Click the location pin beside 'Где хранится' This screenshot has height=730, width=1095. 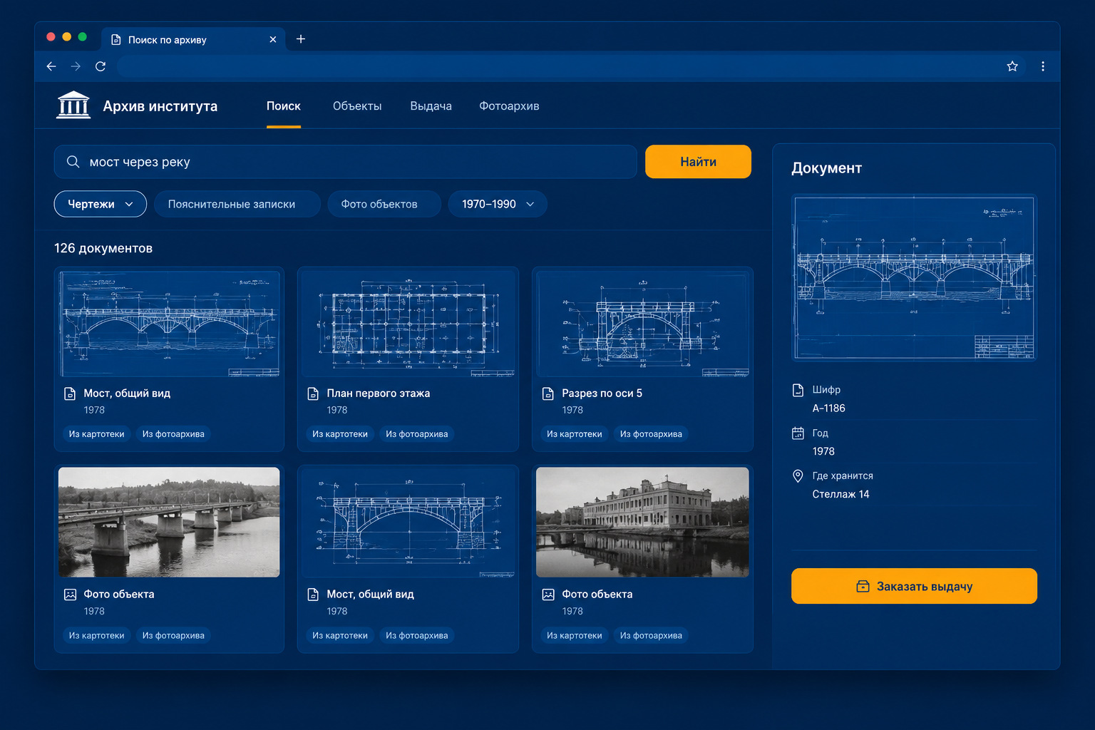pyautogui.click(x=798, y=475)
